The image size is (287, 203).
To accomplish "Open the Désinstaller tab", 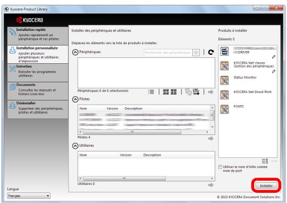I will pyautogui.click(x=38, y=109).
